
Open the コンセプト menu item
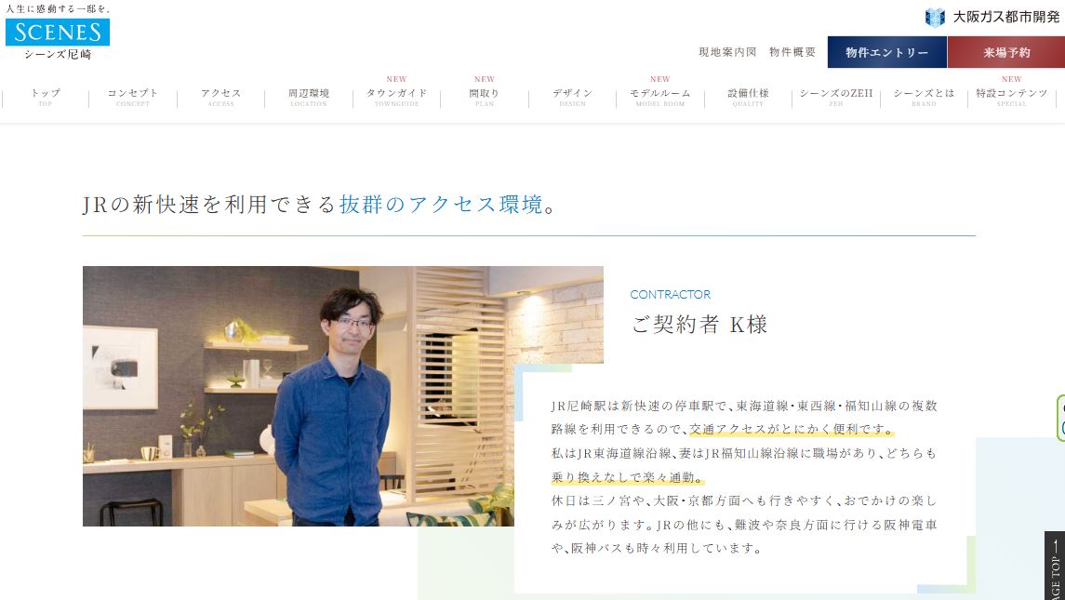pyautogui.click(x=133, y=97)
